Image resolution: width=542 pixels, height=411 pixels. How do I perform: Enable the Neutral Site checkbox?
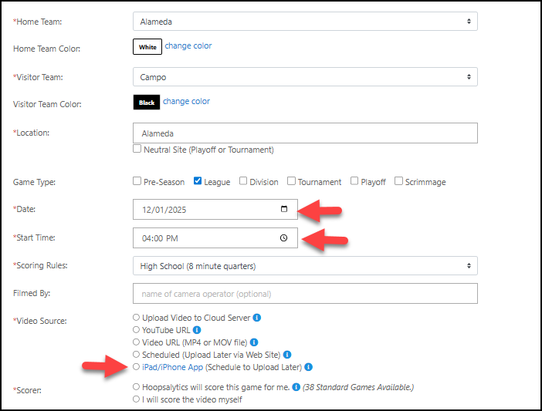pyautogui.click(x=137, y=150)
